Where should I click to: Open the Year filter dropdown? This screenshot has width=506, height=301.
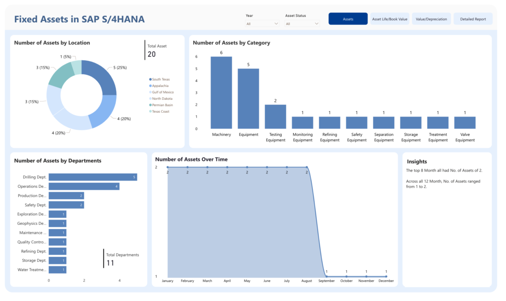click(x=262, y=24)
